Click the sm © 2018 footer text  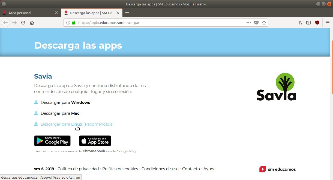[44, 169]
